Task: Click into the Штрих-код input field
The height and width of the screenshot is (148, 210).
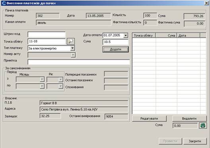Action: (47, 35)
